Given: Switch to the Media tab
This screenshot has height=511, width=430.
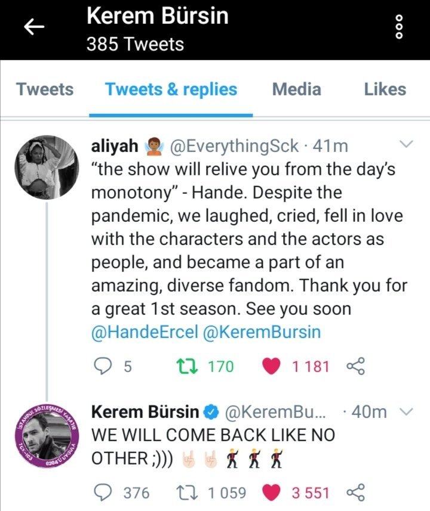Looking at the screenshot, I should (296, 89).
